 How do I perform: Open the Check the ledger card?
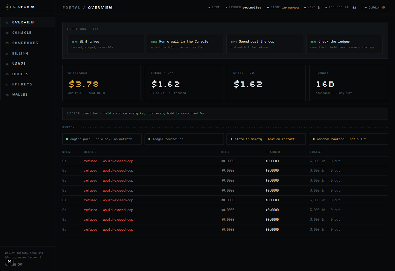[x=345, y=44]
